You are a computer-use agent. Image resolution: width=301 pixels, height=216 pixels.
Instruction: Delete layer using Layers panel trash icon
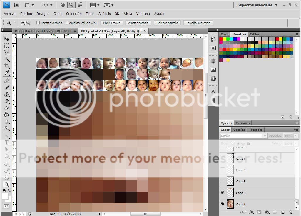[x=291, y=212]
